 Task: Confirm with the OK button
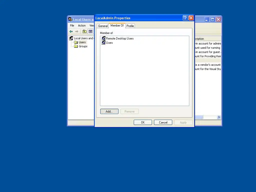pos(143,122)
